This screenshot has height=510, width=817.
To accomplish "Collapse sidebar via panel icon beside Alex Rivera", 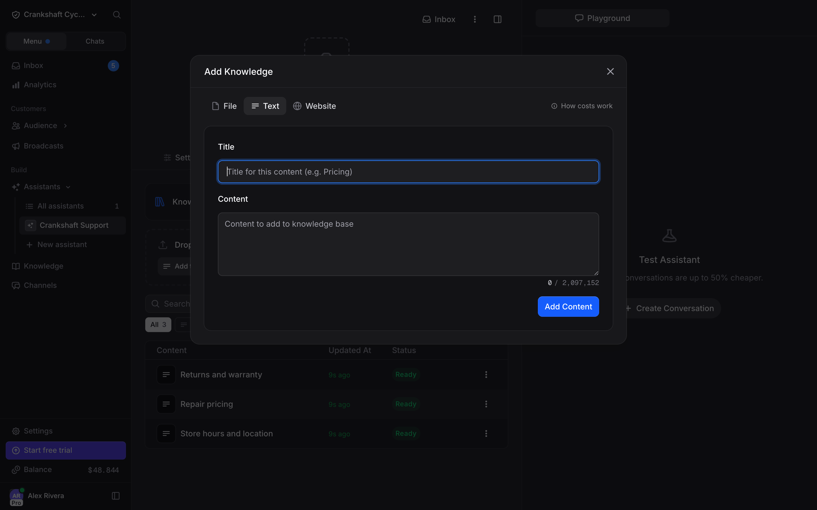I will click(x=116, y=496).
